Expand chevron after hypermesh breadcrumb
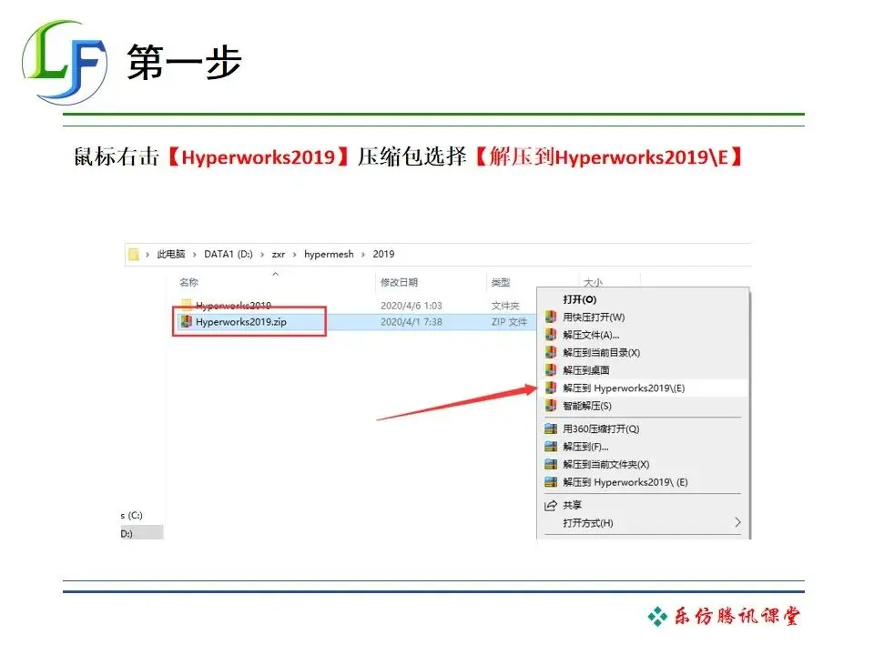The height and width of the screenshot is (655, 874). (x=363, y=255)
